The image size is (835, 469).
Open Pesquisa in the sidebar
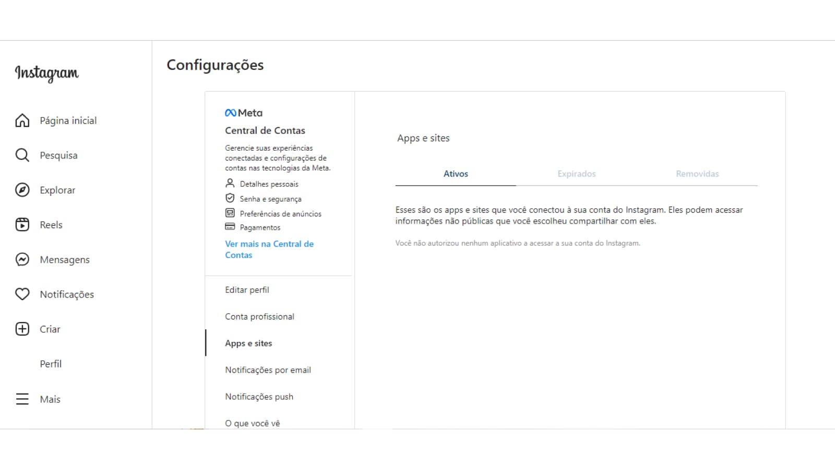(58, 155)
